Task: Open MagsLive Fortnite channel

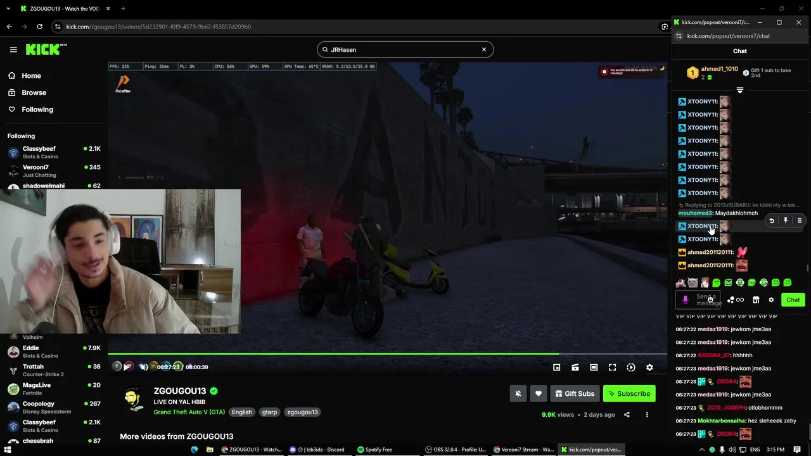Action: click(54, 388)
